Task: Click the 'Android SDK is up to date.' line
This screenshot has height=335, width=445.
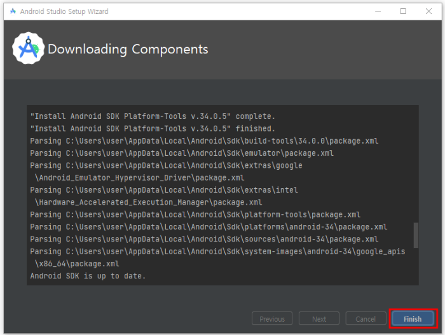Action: click(88, 276)
